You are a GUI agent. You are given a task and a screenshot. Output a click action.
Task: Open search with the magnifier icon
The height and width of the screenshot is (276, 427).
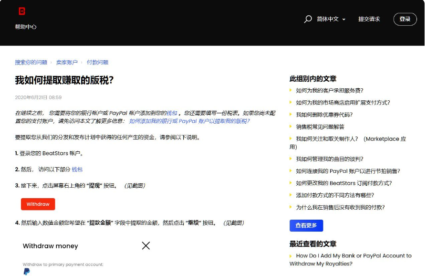308,19
